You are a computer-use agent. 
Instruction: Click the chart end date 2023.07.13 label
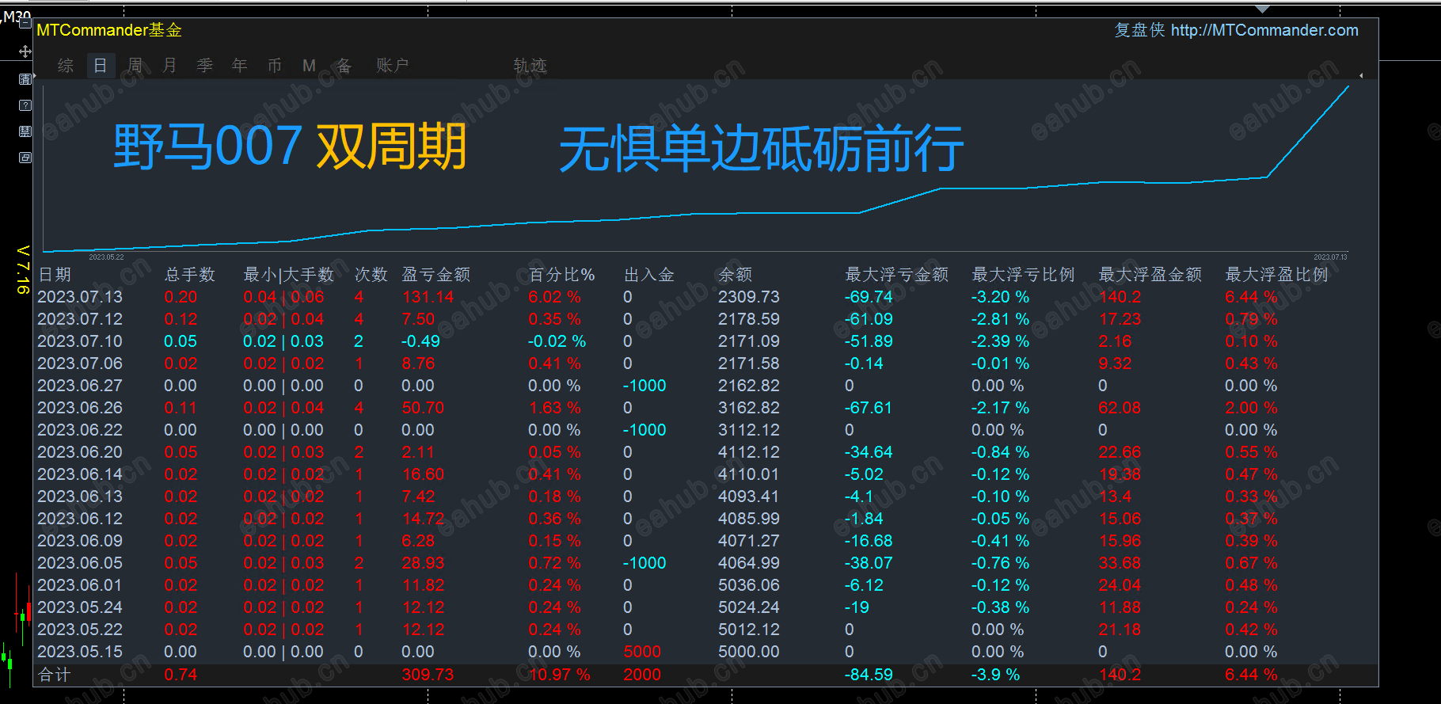coord(1330,257)
